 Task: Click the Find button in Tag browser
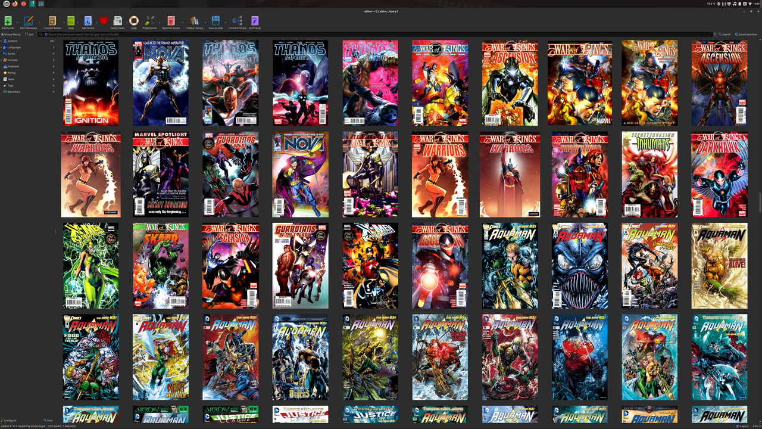[x=48, y=420]
